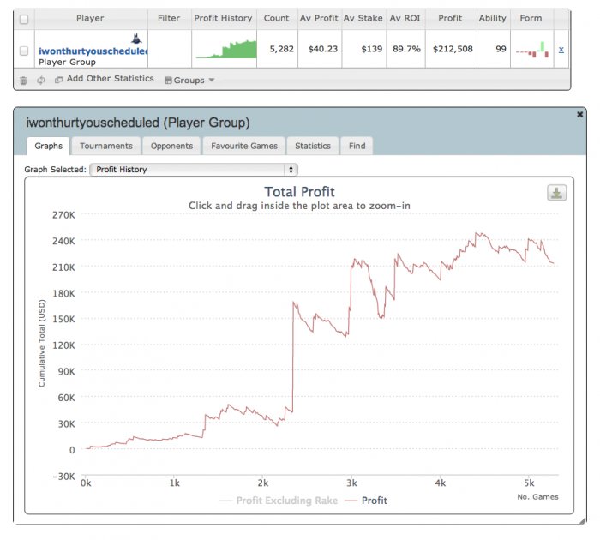Screen dimensions: 600x540
Task: Close the Player Group panel
Action: [579, 115]
